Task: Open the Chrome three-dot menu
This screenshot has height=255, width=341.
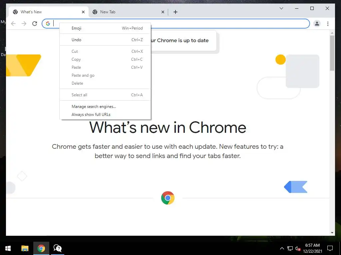Action: click(x=328, y=24)
